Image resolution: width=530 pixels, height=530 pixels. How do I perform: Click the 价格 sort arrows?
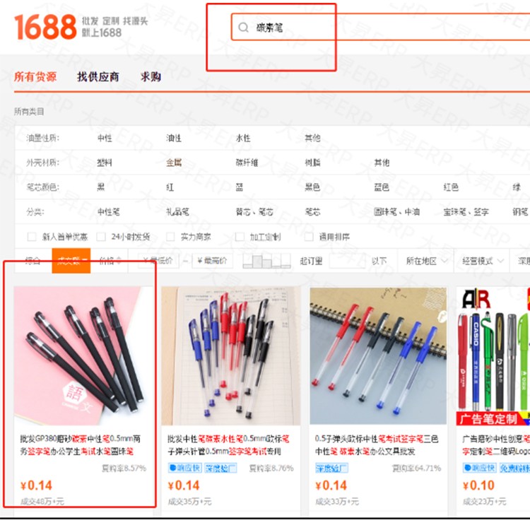pyautogui.click(x=119, y=261)
